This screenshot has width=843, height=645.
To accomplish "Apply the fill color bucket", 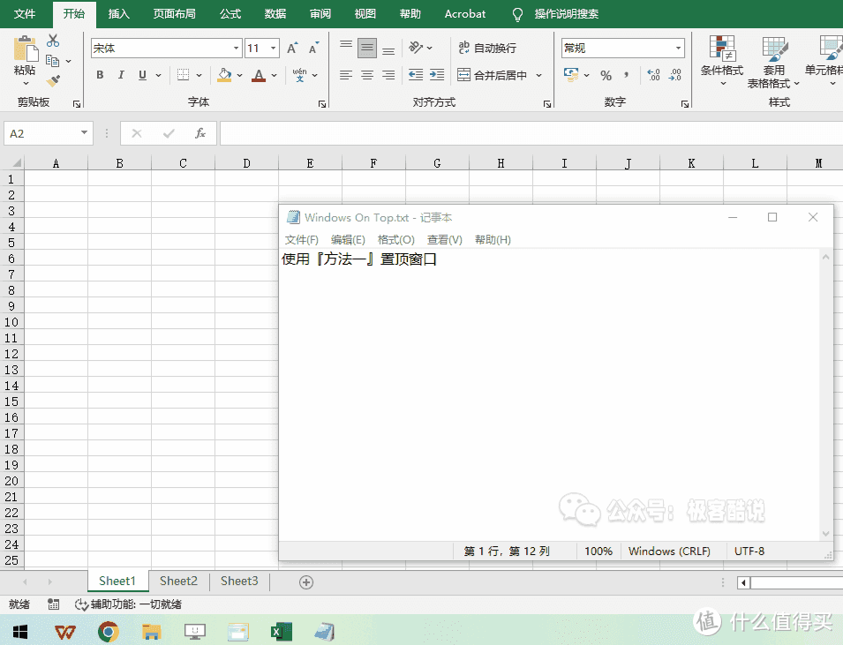I will coord(224,75).
